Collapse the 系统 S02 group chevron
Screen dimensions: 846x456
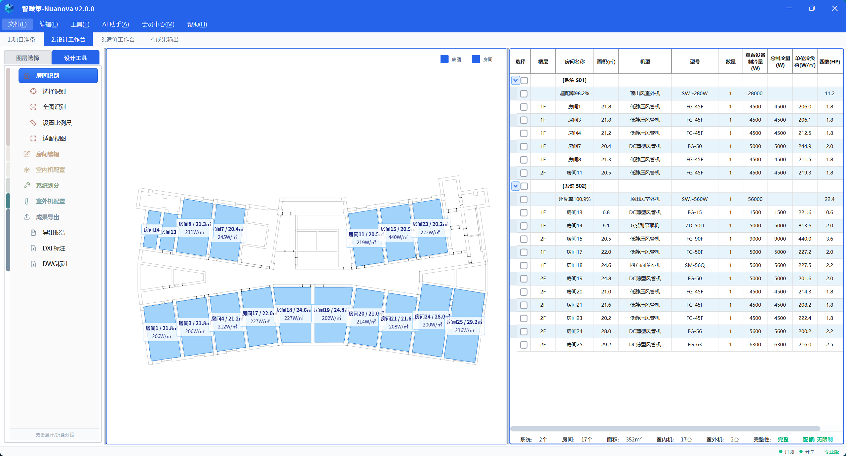(x=516, y=186)
